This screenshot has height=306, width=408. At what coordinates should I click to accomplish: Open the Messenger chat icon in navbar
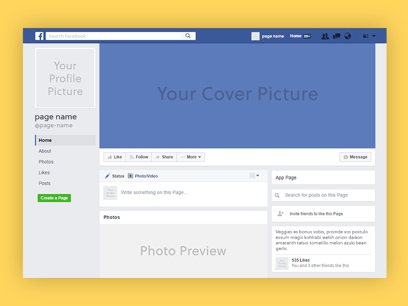(x=337, y=36)
